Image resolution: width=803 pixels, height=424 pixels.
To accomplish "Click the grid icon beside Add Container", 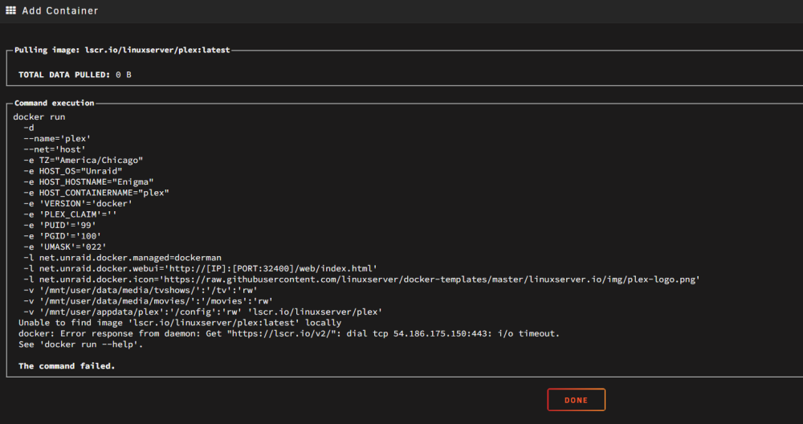I will 10,10.
